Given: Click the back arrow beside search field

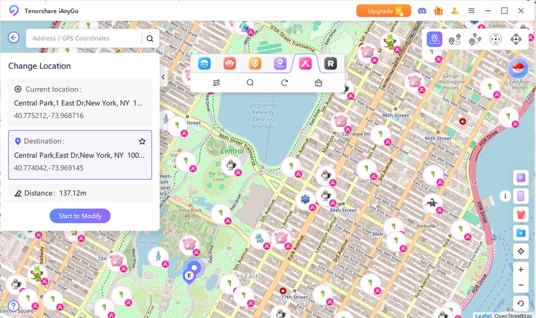Looking at the screenshot, I should (x=13, y=38).
